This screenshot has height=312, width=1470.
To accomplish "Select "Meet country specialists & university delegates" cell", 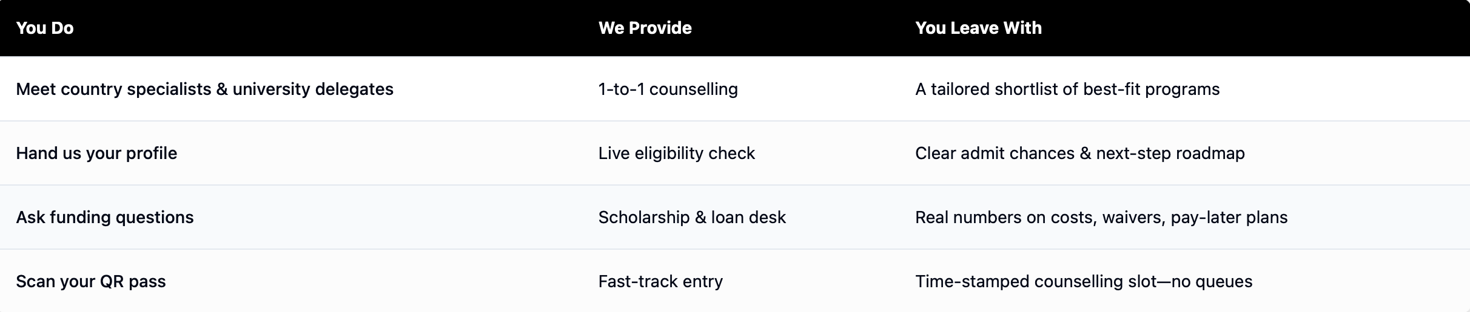I will 204,89.
